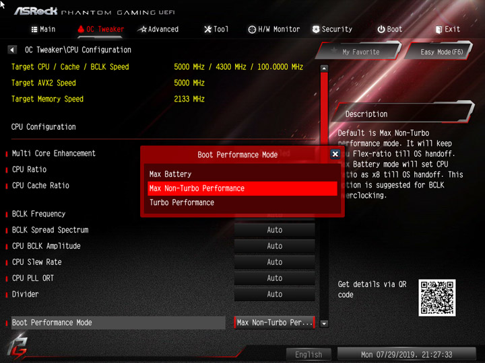Select the CPU BCLK Amplitude label

tap(46, 246)
